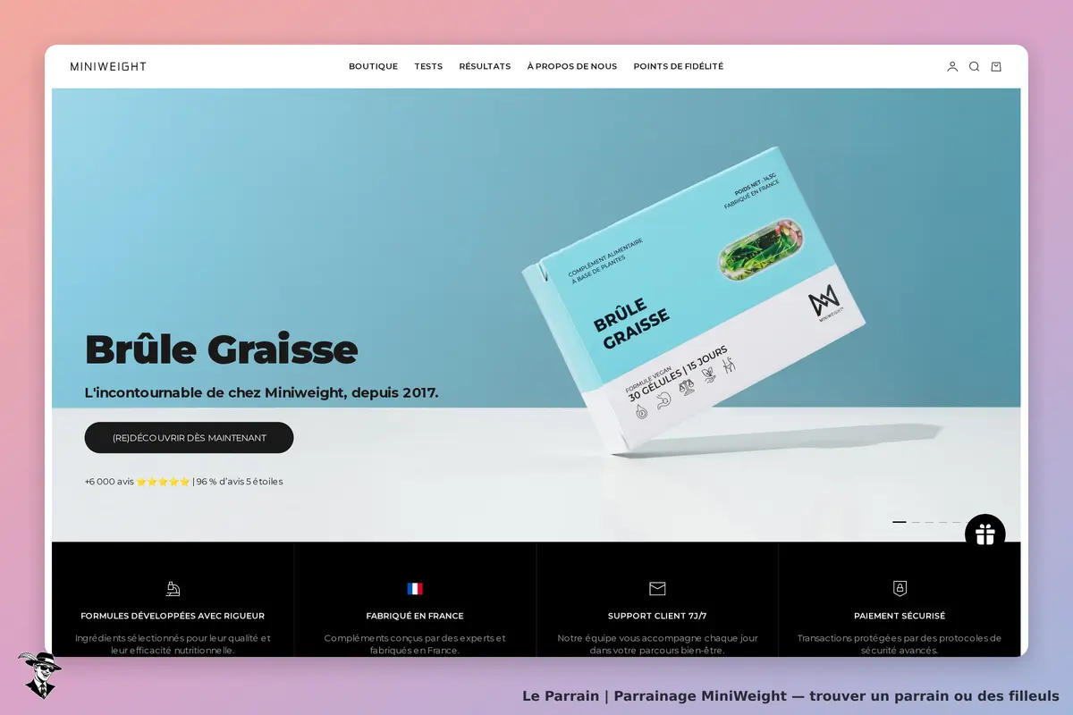Open the TESTS menu item
The image size is (1073, 715).
tap(428, 66)
